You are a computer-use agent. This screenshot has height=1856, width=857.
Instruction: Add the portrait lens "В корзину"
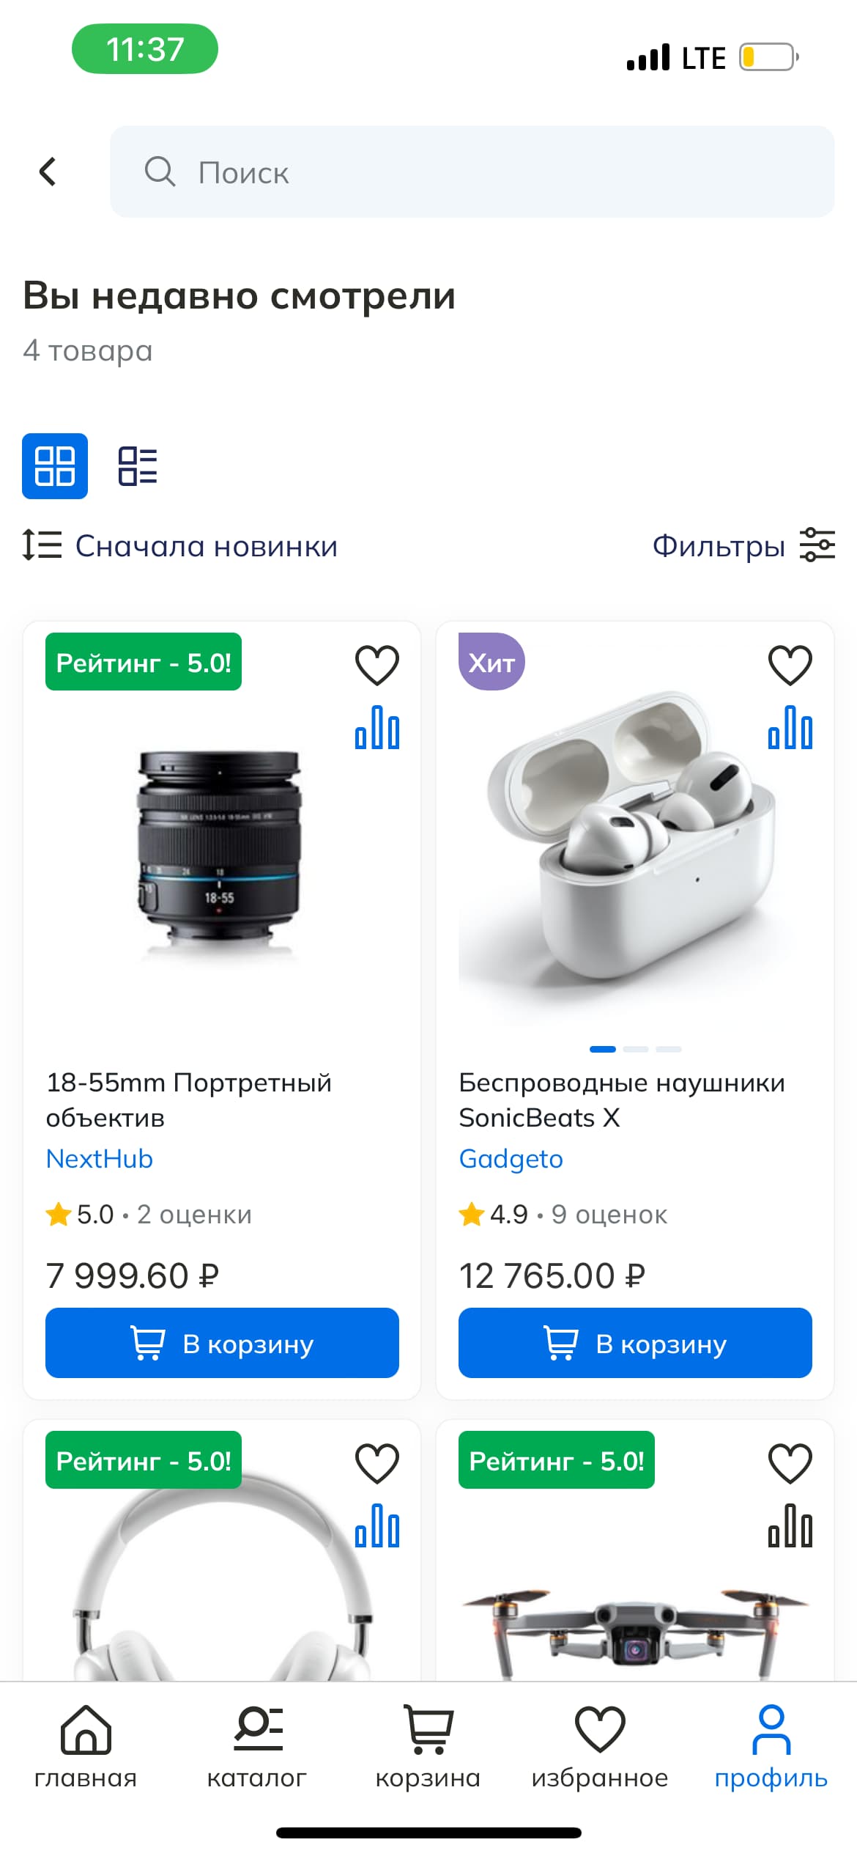(222, 1343)
